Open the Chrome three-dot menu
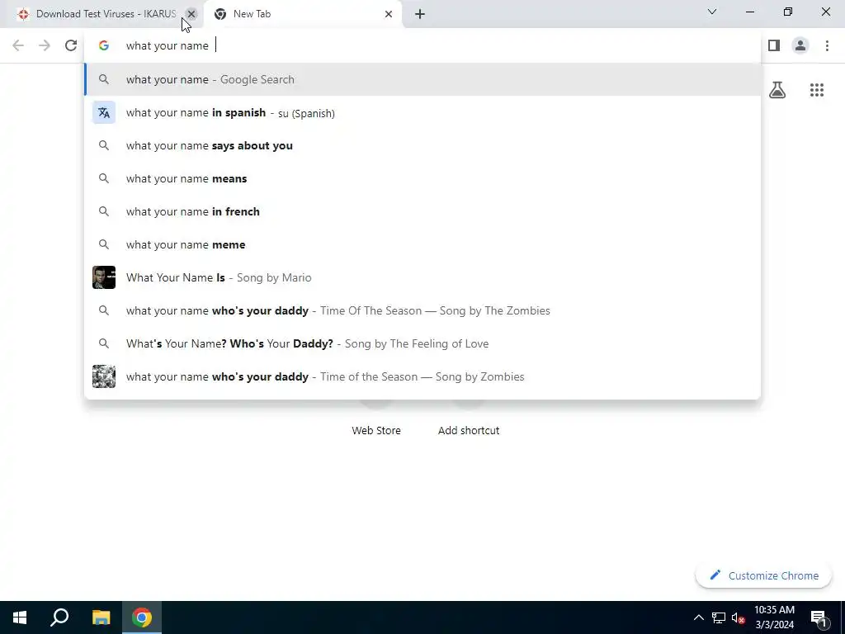The width and height of the screenshot is (845, 634). click(x=827, y=45)
